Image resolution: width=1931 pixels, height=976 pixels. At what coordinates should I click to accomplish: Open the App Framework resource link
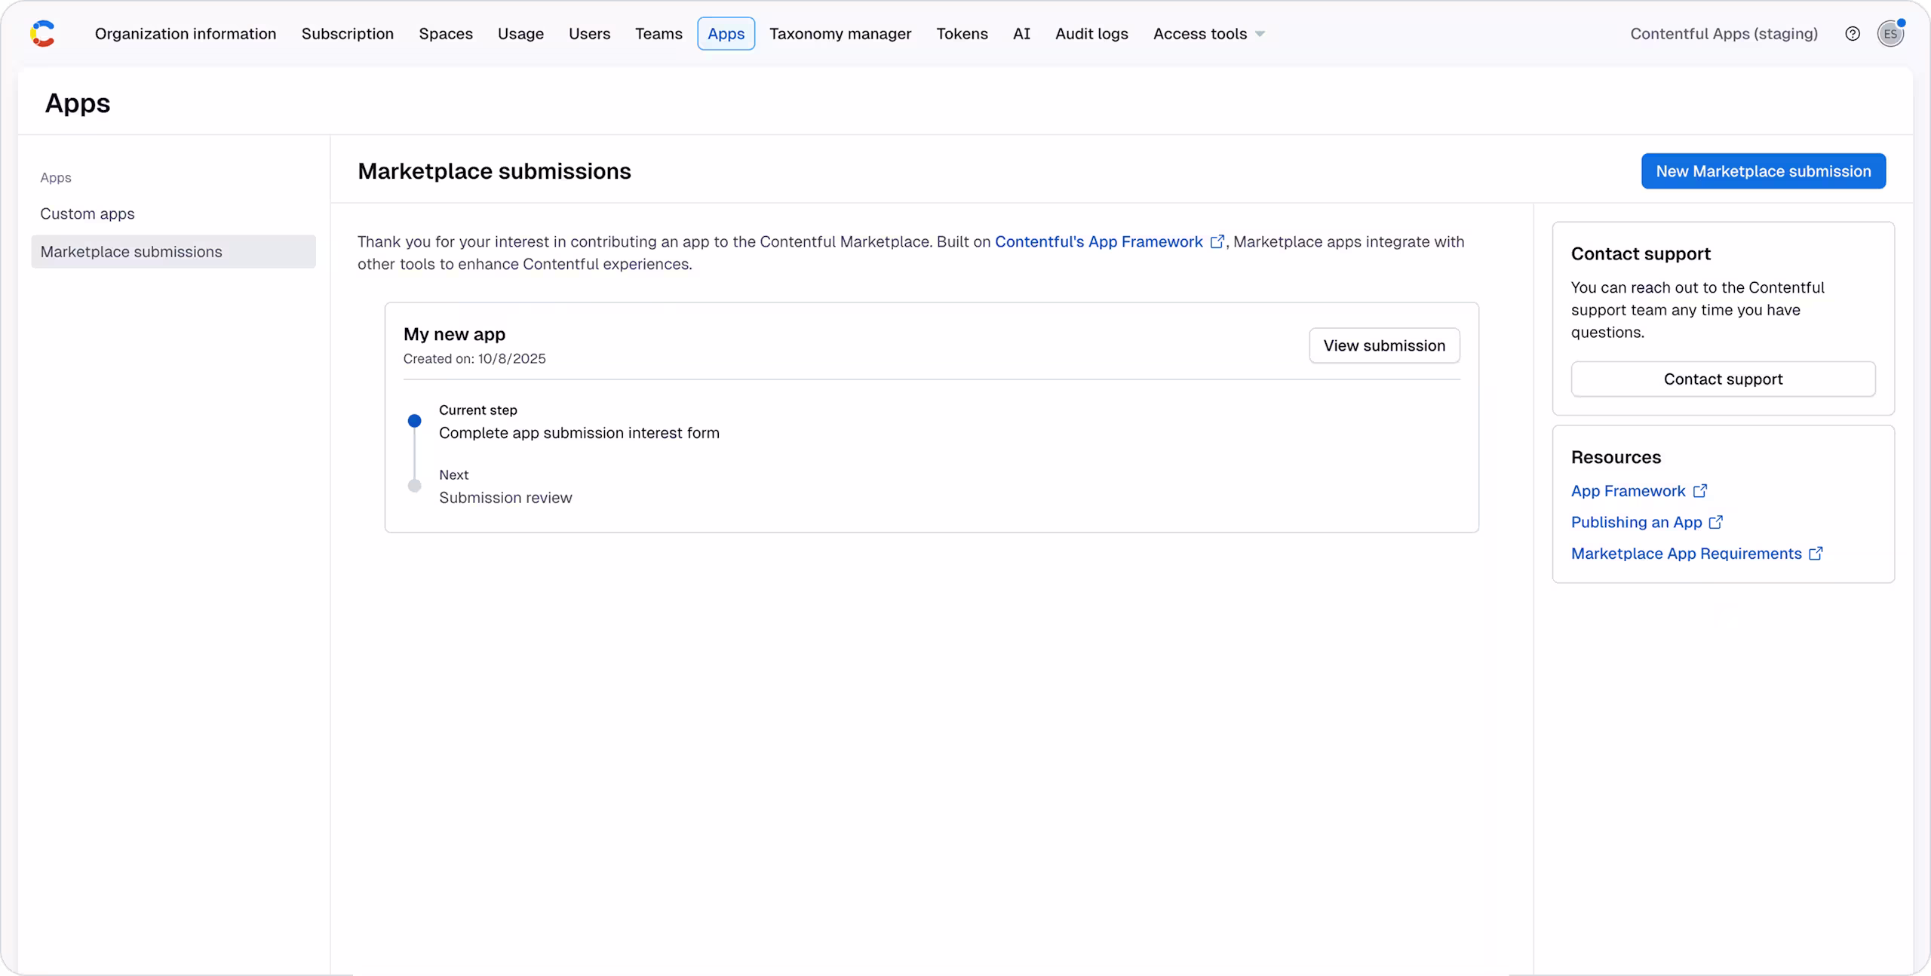(x=1628, y=491)
